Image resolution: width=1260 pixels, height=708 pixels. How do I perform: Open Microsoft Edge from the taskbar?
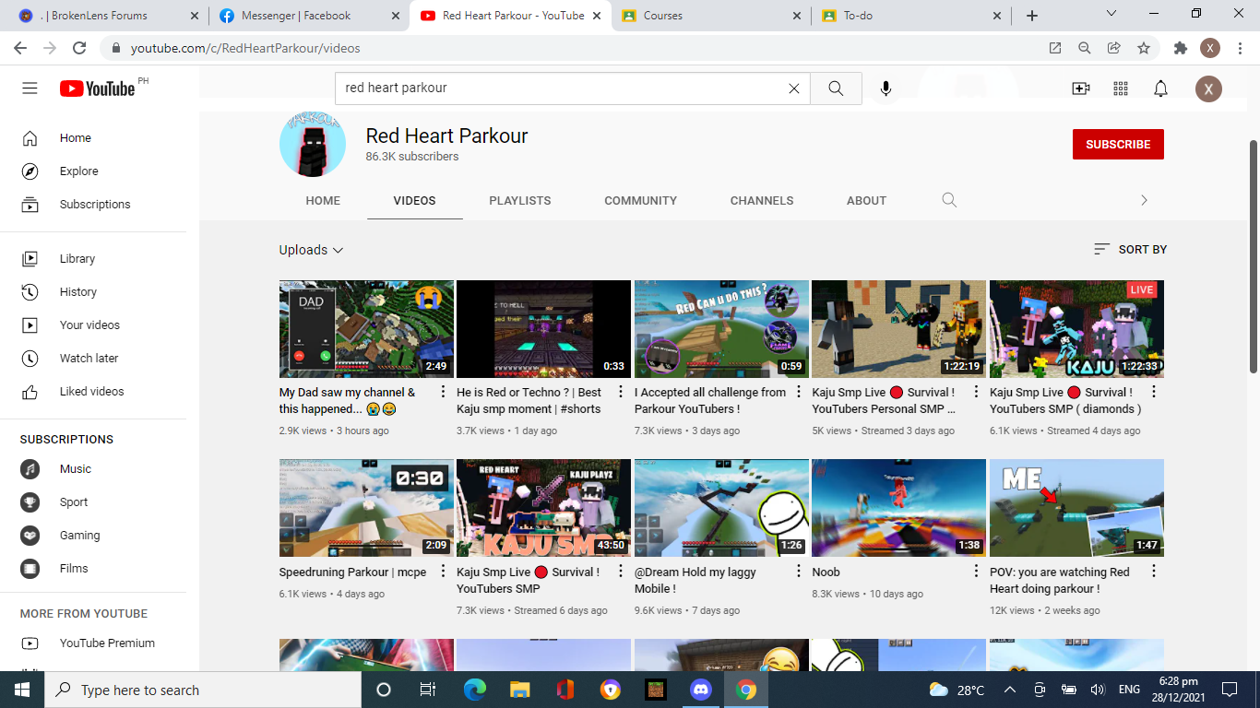point(475,690)
